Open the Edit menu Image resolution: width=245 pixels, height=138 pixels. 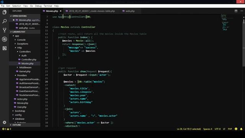pos(8,6)
